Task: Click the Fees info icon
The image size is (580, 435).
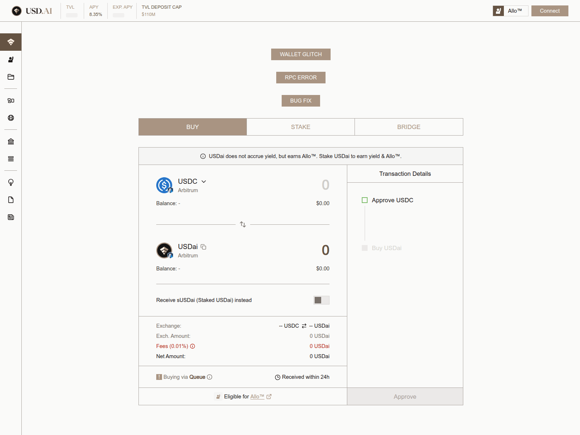Action: [x=192, y=346]
